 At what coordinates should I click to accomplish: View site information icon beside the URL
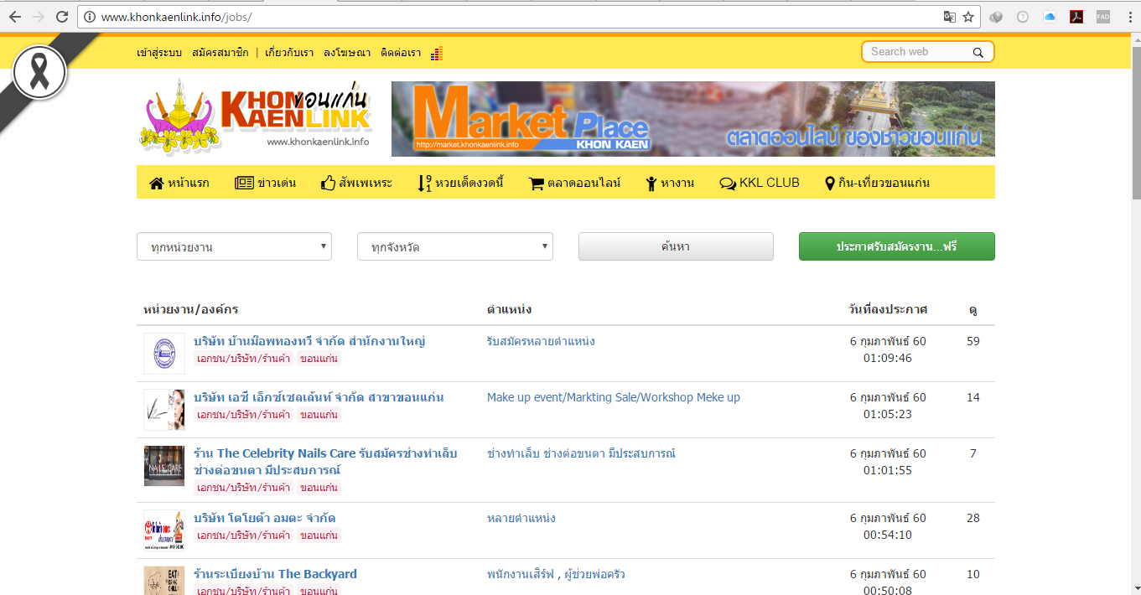coord(91,17)
